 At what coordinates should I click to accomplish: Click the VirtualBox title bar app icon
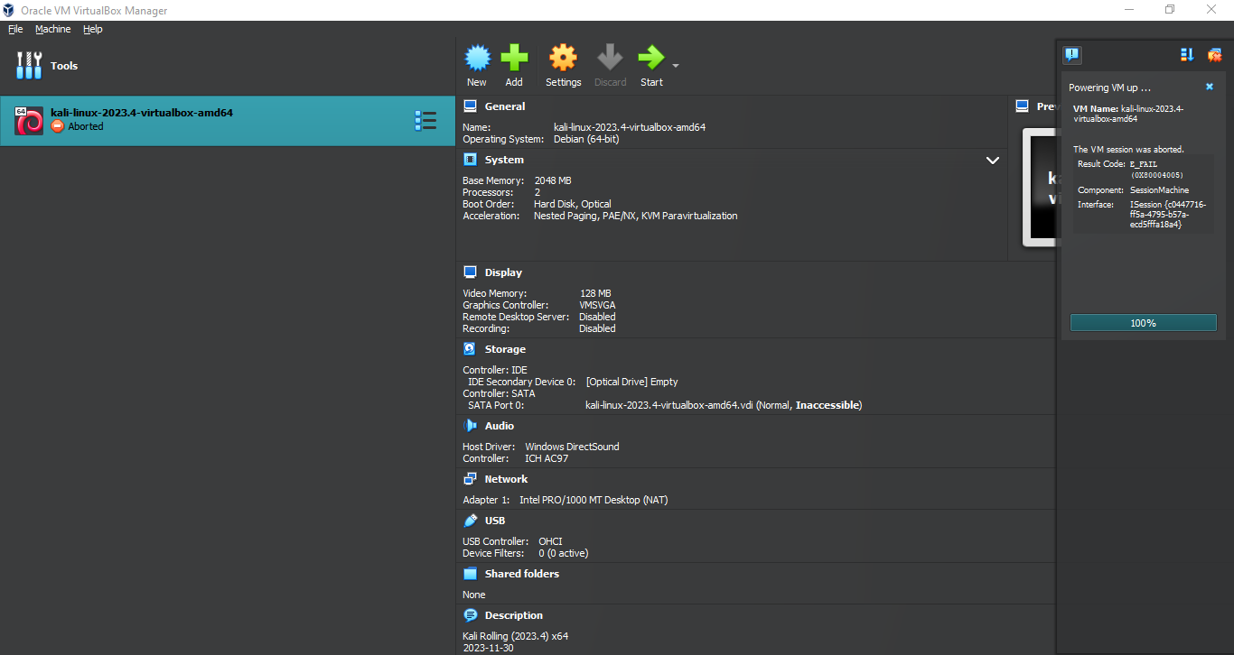pyautogui.click(x=9, y=10)
